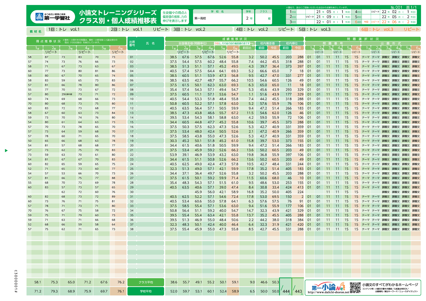Click attendance number 20
426x301 pixels.
pyautogui.click(x=132, y=146)
